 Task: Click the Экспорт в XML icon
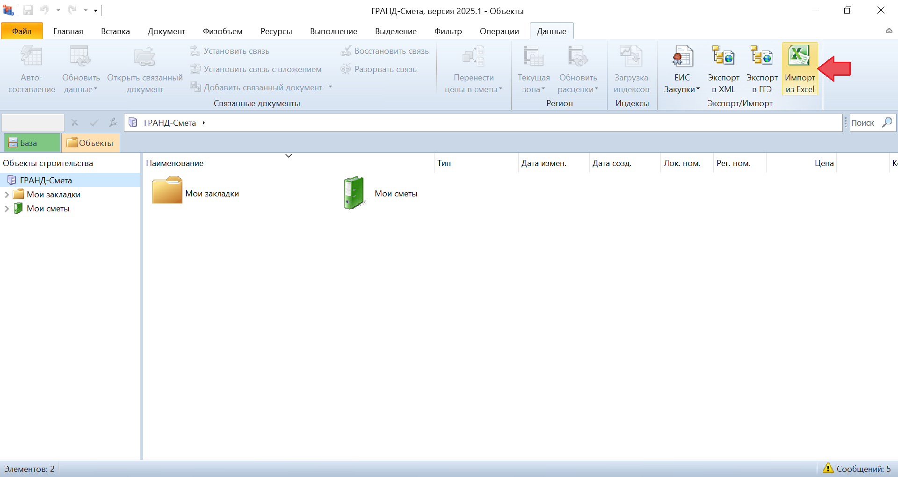(723, 57)
